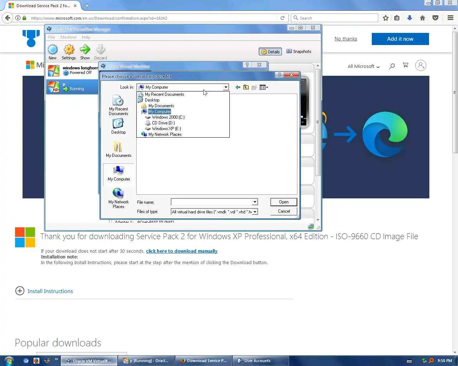The width and height of the screenshot is (458, 366).
Task: Select Desktop in the places bar
Action: point(118,126)
